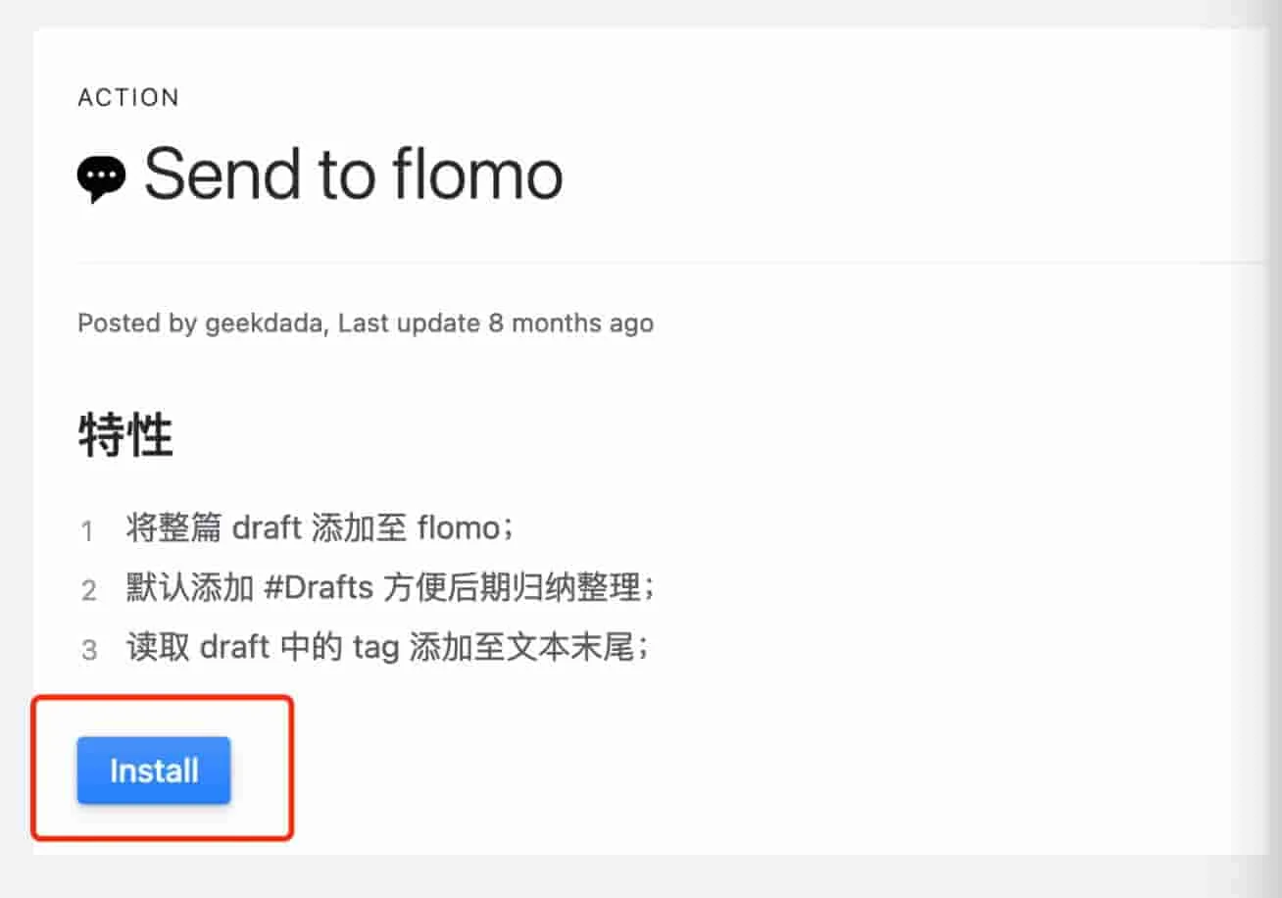This screenshot has height=898, width=1282.
Task: Click the word "flomo" in first list item
Action: click(459, 528)
